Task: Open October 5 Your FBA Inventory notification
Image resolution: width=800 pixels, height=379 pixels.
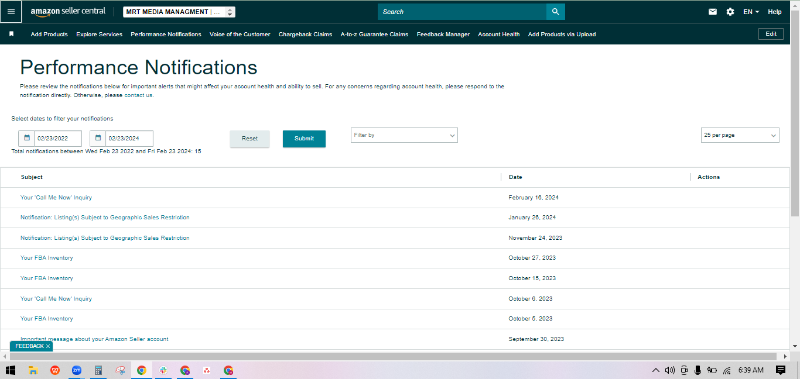Action: tap(47, 319)
